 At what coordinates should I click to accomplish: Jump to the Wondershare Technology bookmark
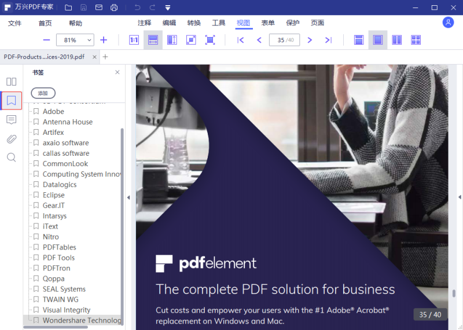click(x=82, y=321)
